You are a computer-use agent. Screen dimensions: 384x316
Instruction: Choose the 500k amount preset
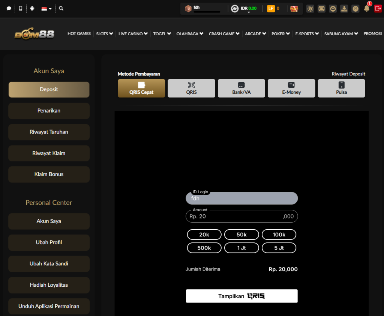click(204, 248)
